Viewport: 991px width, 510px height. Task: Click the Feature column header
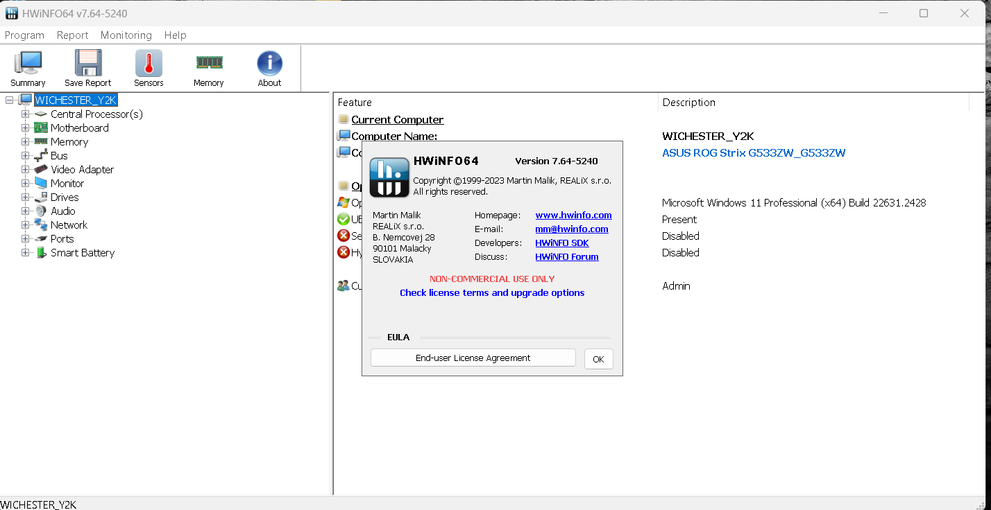[x=495, y=103]
